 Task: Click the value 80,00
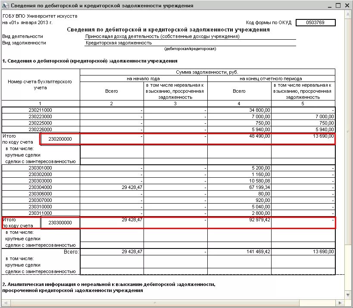tap(264, 194)
